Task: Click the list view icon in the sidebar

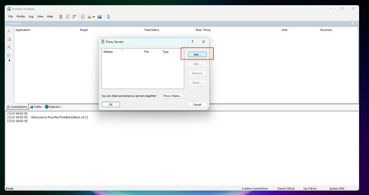Action: [x=9, y=55]
